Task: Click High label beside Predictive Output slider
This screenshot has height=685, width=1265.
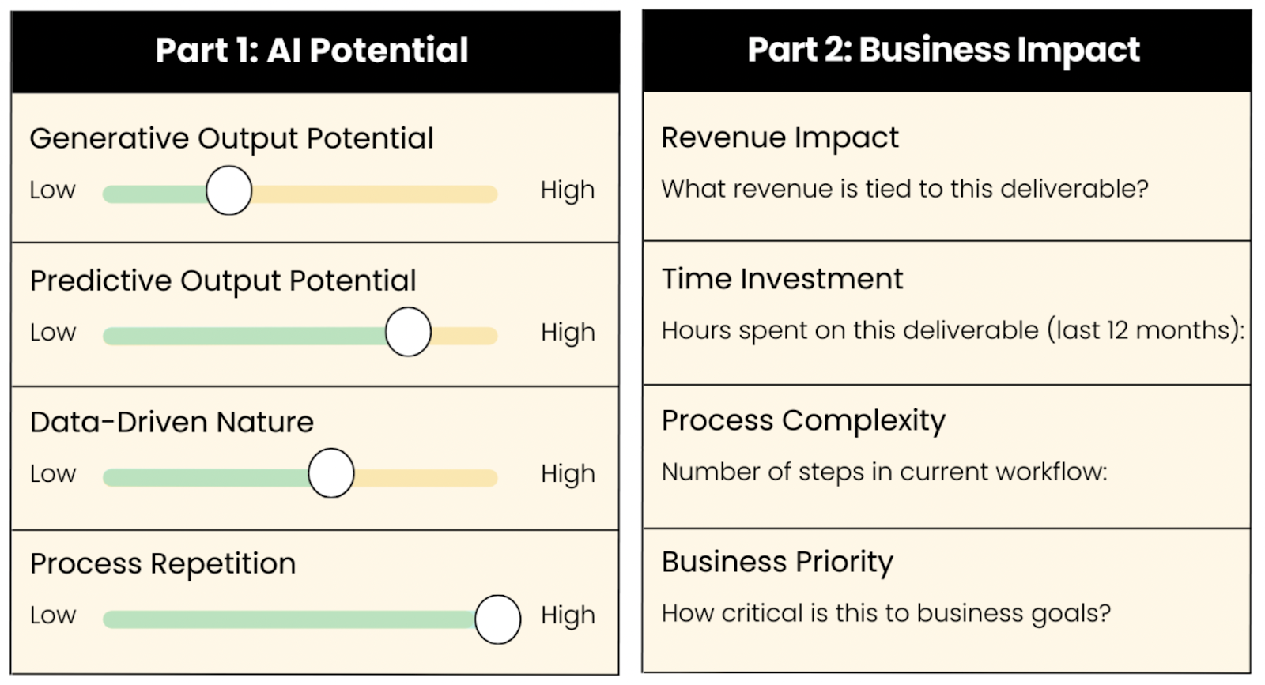Action: pos(568,333)
